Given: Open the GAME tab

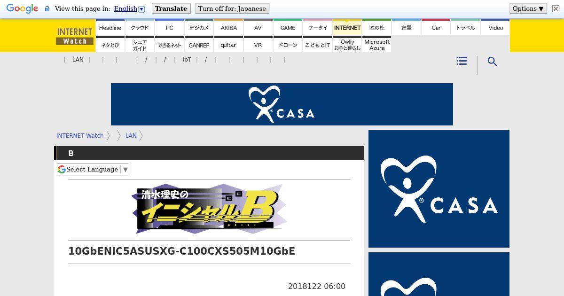Looking at the screenshot, I should [288, 28].
